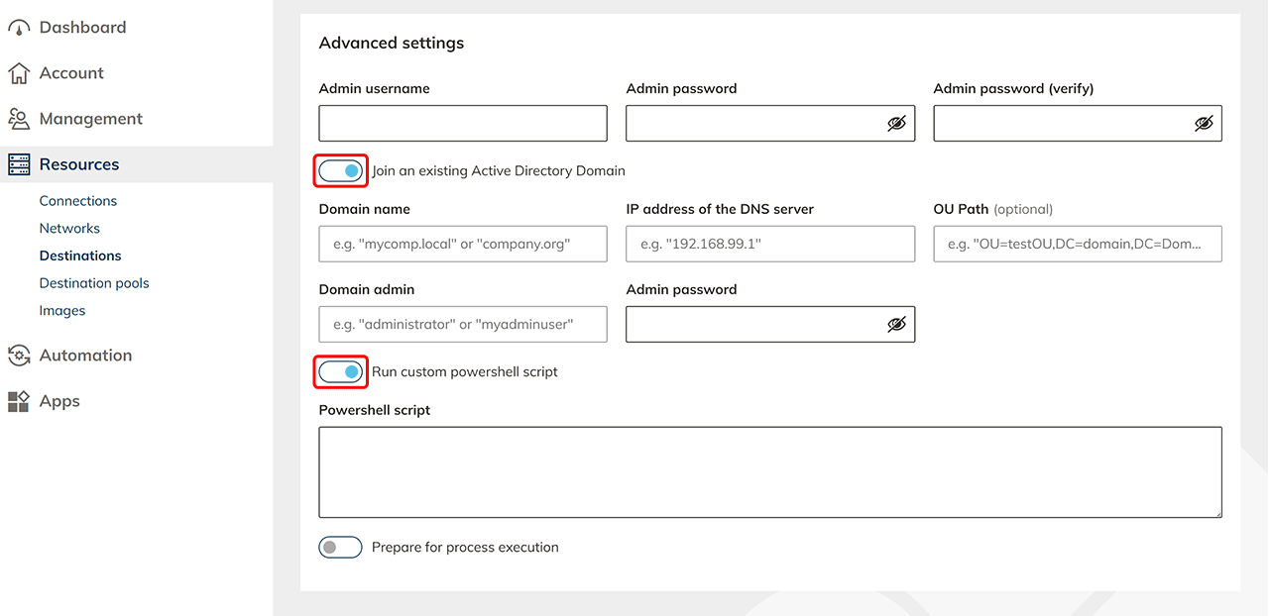1269x616 pixels.
Task: Click into the Powershell script textarea
Action: (769, 472)
